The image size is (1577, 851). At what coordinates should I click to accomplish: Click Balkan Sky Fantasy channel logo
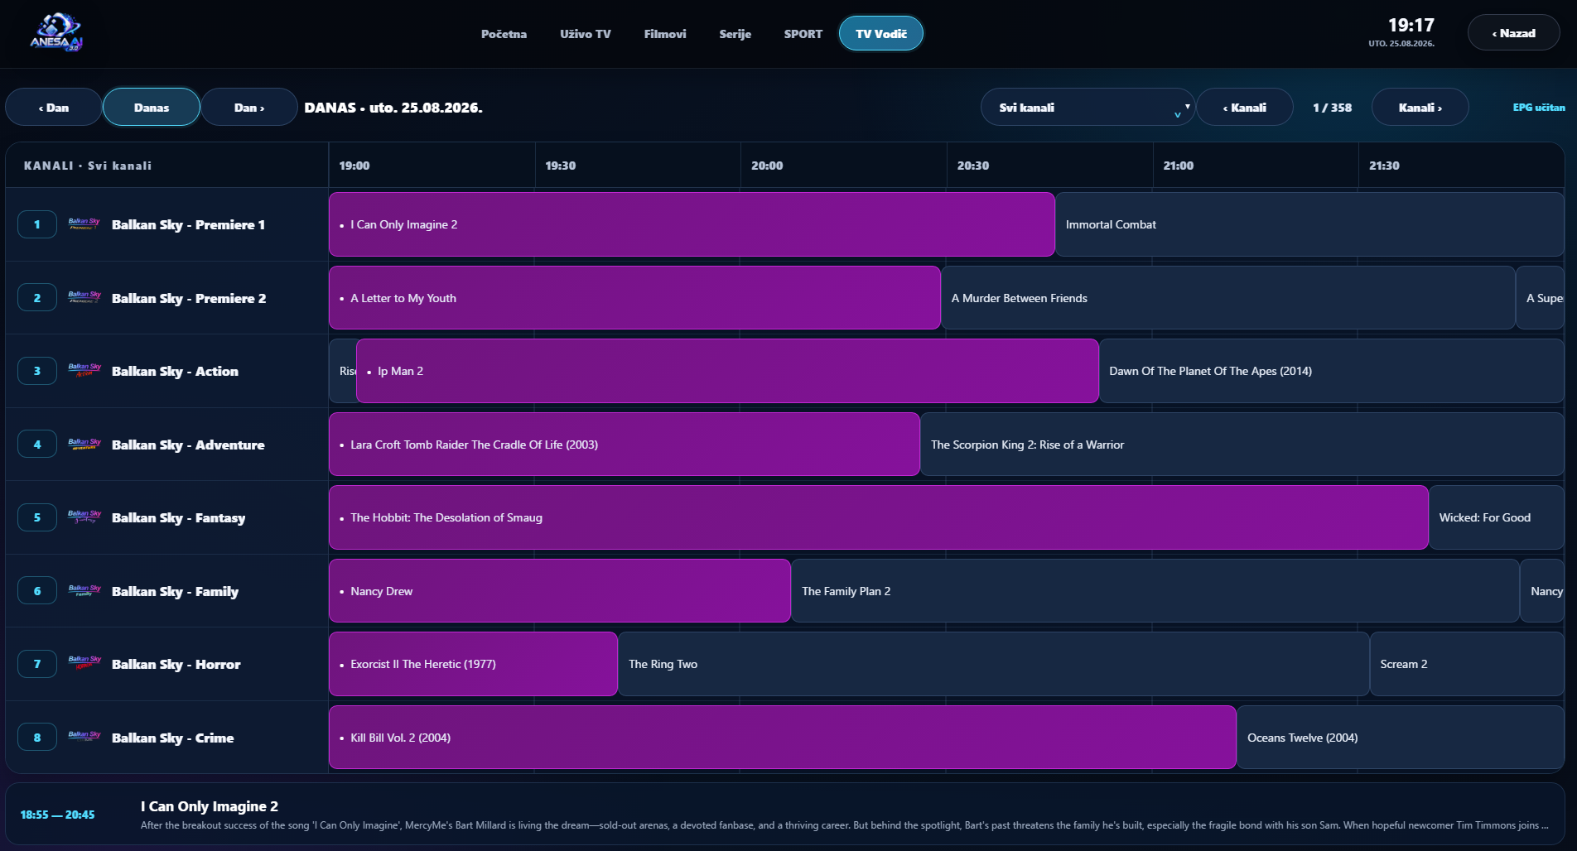click(x=84, y=517)
